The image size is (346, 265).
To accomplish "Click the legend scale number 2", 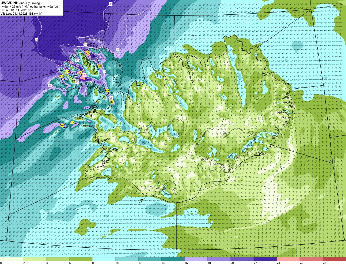I will click(24, 263).
